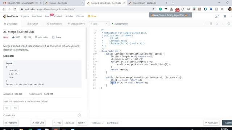Screen dimensions: 232x130
Task: Open the Submissions tab
Action: pyautogui.click(x=54, y=24)
